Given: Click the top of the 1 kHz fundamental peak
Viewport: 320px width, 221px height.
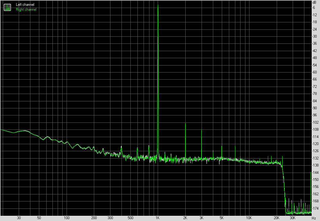Looking at the screenshot, I should pyautogui.click(x=158, y=5).
